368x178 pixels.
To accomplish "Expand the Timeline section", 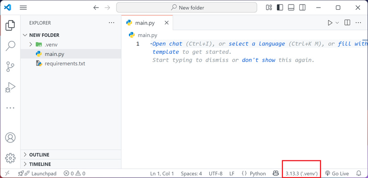I will (25, 164).
